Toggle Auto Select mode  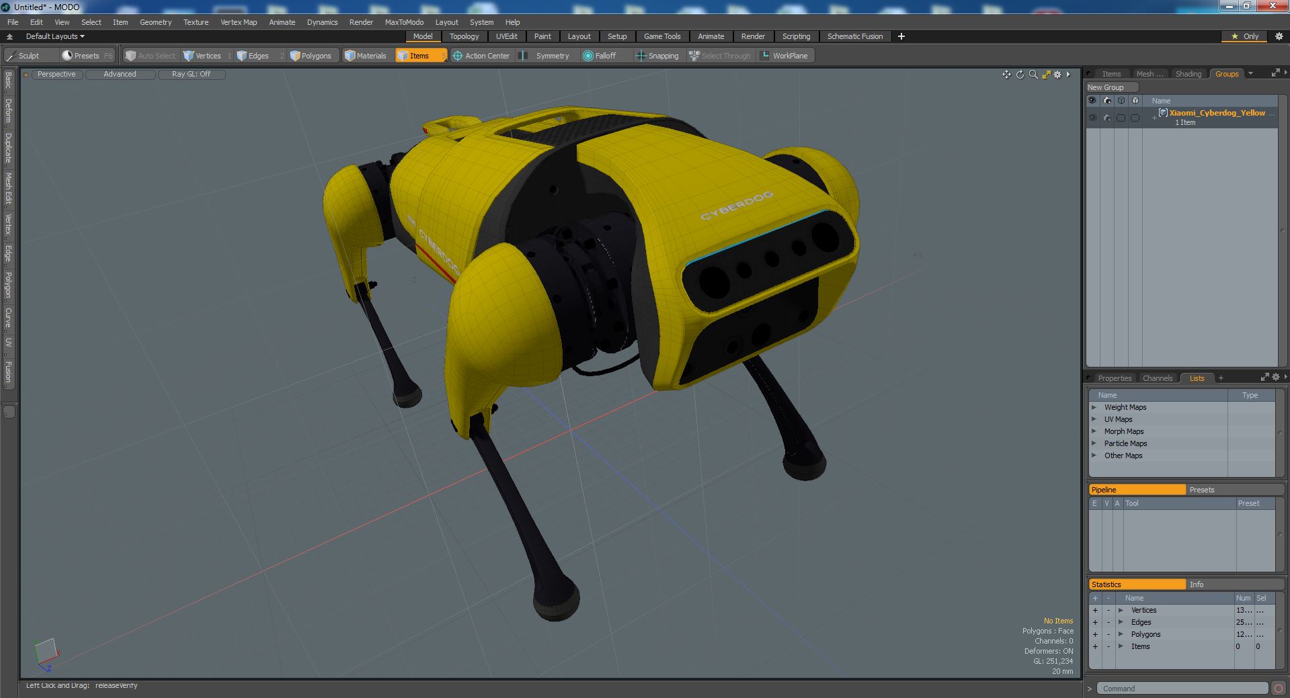coord(151,56)
